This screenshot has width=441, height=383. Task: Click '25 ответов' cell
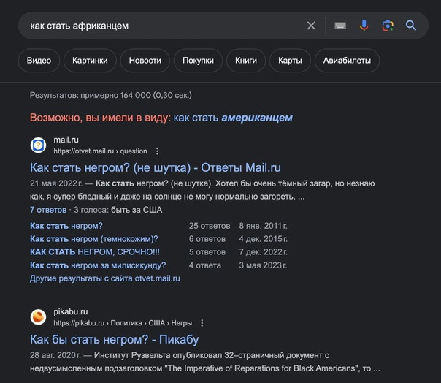210,226
